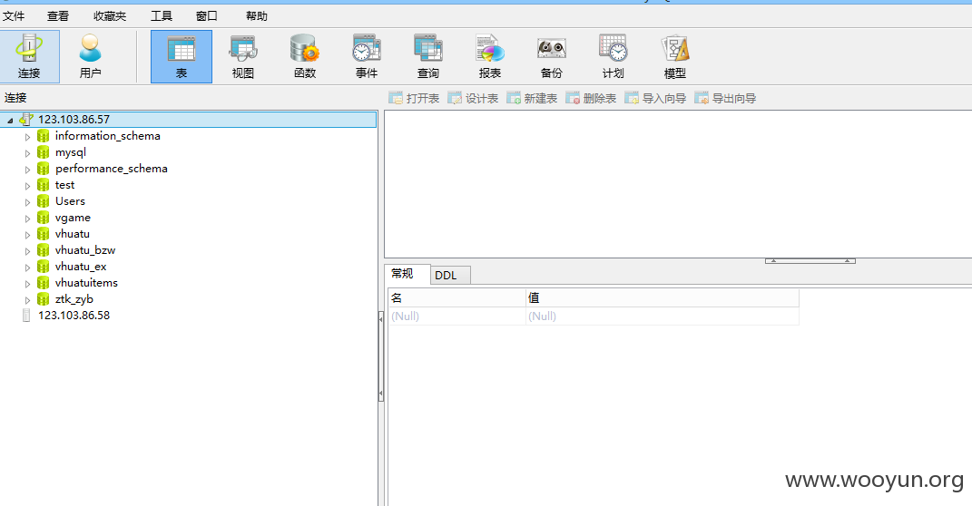Open the 计划 (Schedule) toolbar icon
972x506 pixels.
614,56
